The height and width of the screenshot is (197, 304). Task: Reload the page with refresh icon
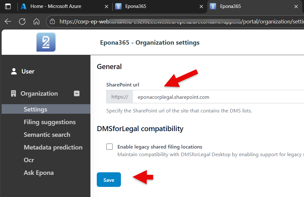tap(22, 22)
